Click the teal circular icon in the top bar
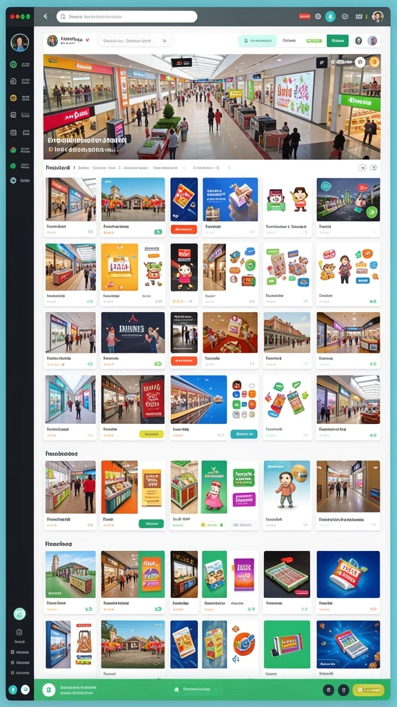 coord(330,17)
